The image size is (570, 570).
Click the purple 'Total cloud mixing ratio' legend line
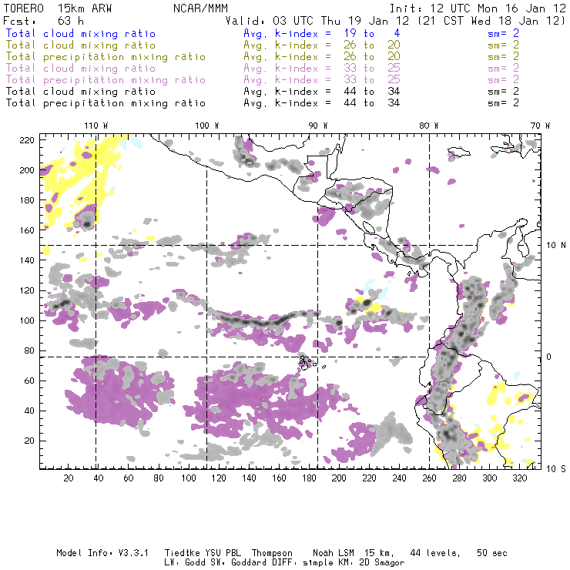point(81,69)
